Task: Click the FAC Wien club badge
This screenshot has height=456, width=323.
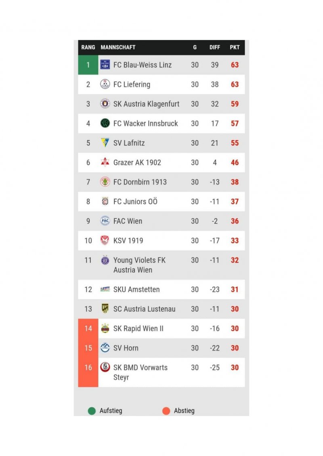Action: (105, 221)
